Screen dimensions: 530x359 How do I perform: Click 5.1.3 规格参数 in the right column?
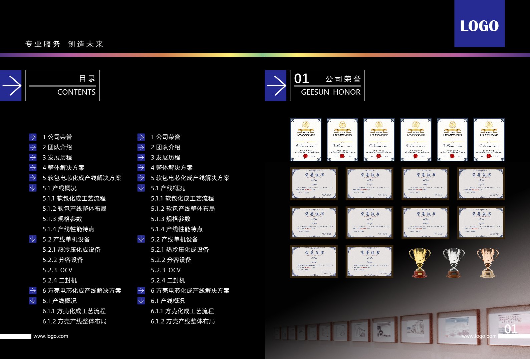[171, 219]
